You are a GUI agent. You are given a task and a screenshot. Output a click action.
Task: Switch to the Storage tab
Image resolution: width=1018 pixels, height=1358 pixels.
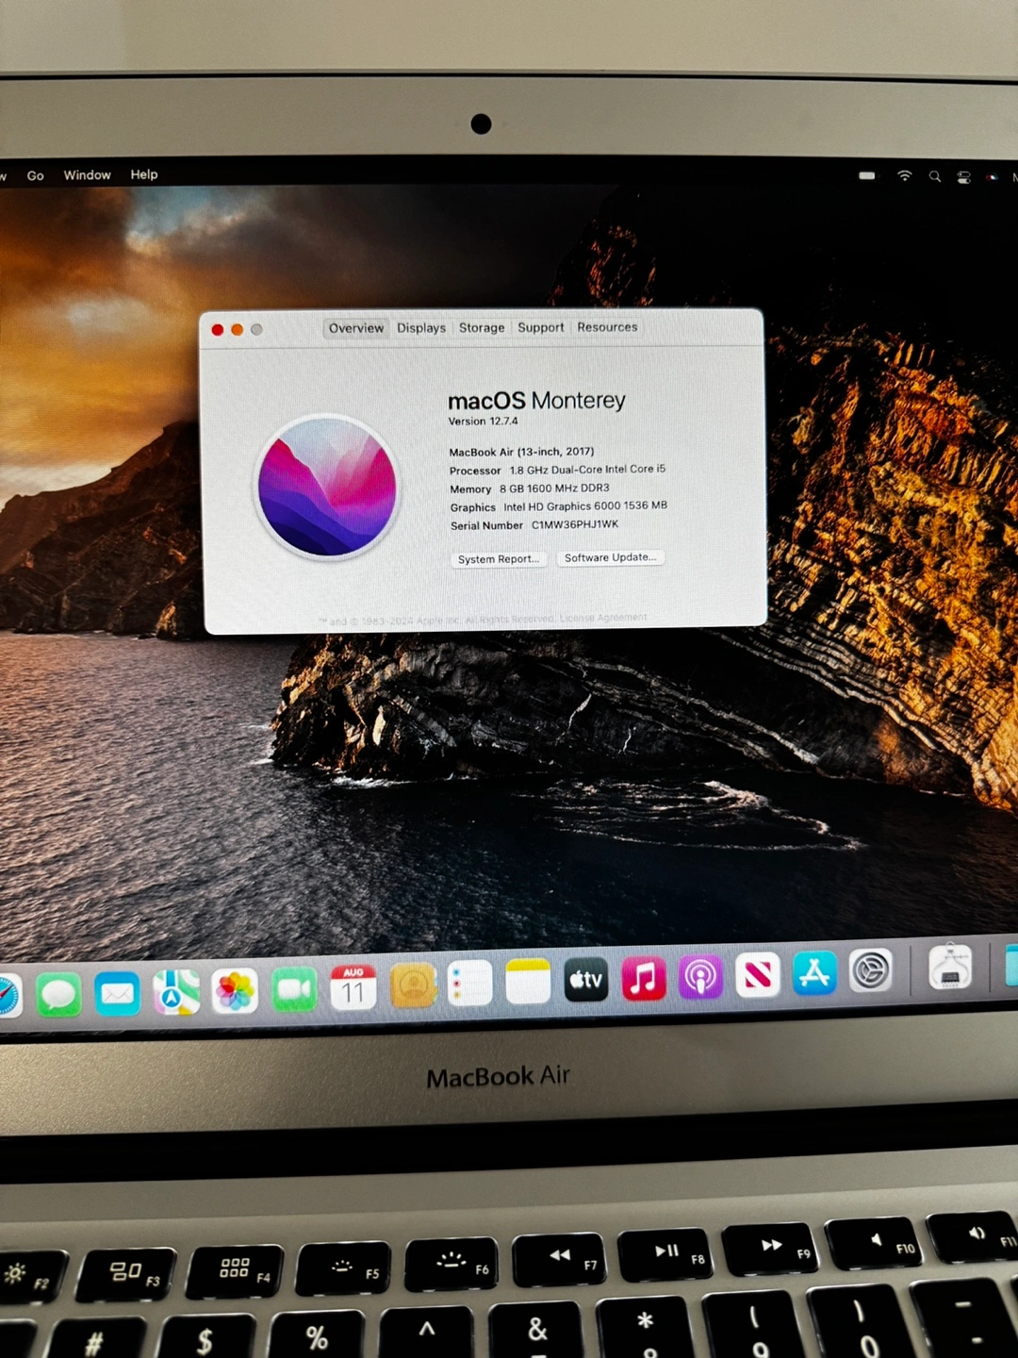(482, 328)
